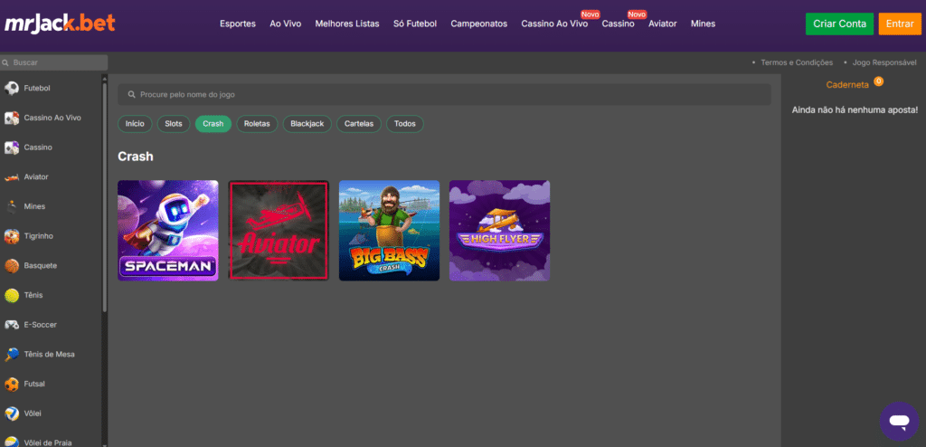Click the Tênis tennis ball icon

coord(11,295)
